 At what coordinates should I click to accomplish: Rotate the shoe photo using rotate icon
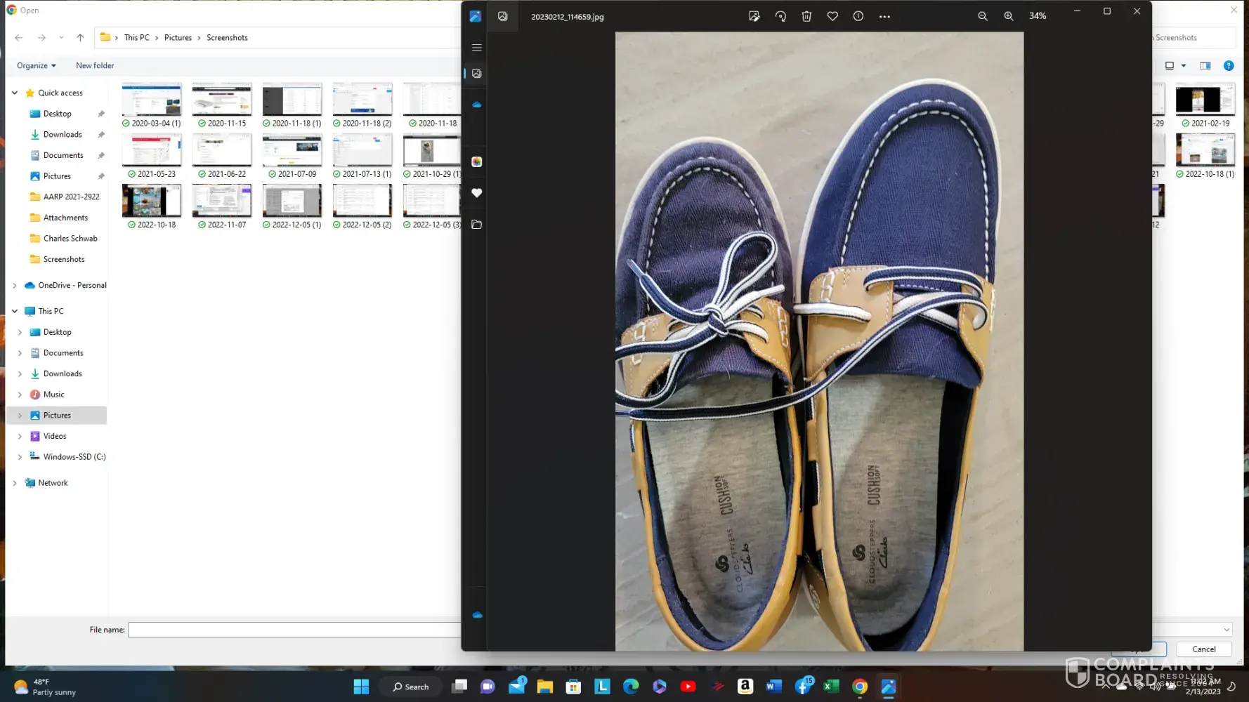(780, 16)
